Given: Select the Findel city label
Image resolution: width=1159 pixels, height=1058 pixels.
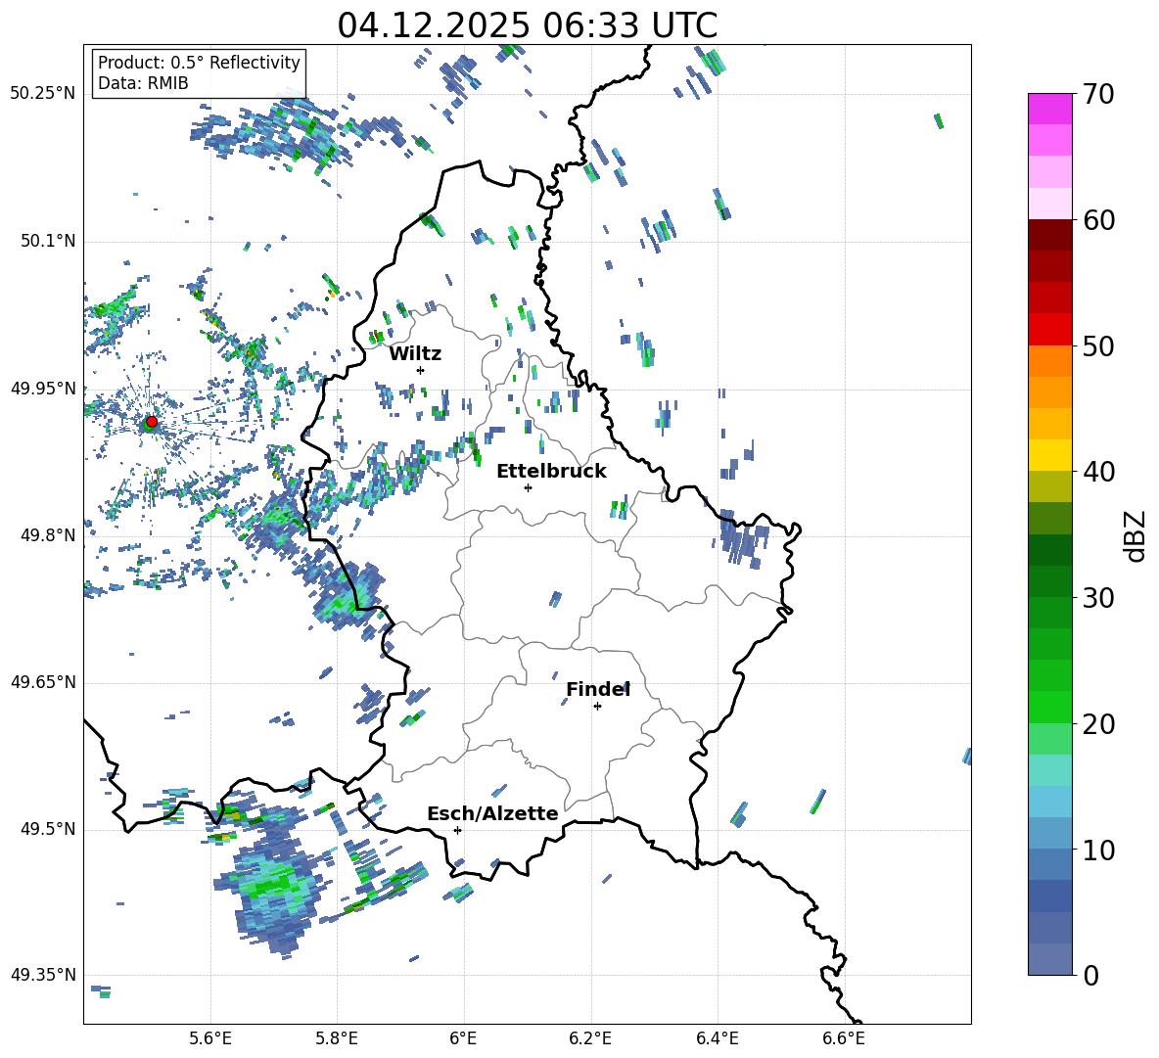Looking at the screenshot, I should (598, 689).
